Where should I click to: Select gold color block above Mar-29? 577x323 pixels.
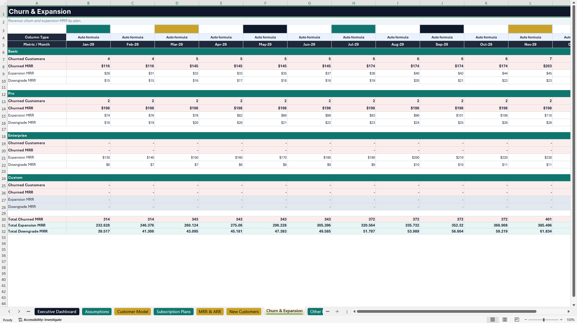pyautogui.click(x=177, y=29)
